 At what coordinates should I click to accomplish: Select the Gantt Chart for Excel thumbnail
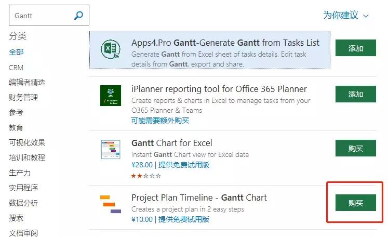[x=110, y=150]
